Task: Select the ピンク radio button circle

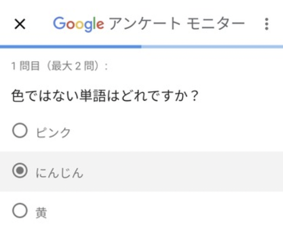Action: pos(20,131)
